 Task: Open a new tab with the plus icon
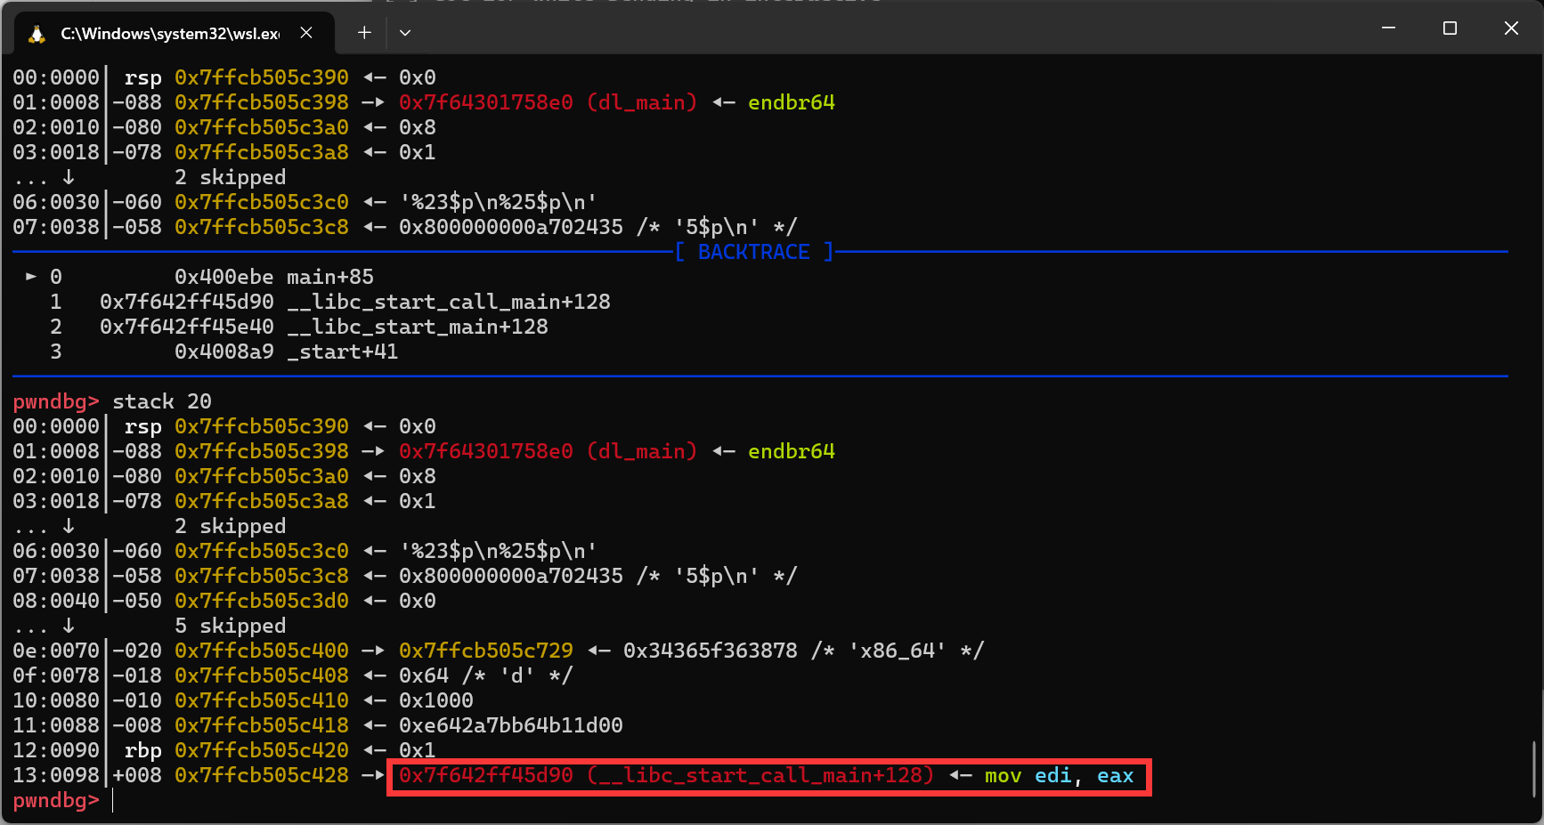(364, 33)
